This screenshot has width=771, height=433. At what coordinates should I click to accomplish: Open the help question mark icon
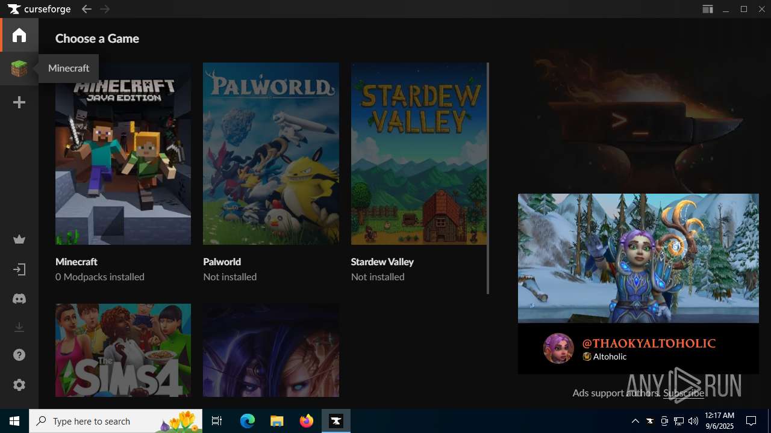click(19, 355)
